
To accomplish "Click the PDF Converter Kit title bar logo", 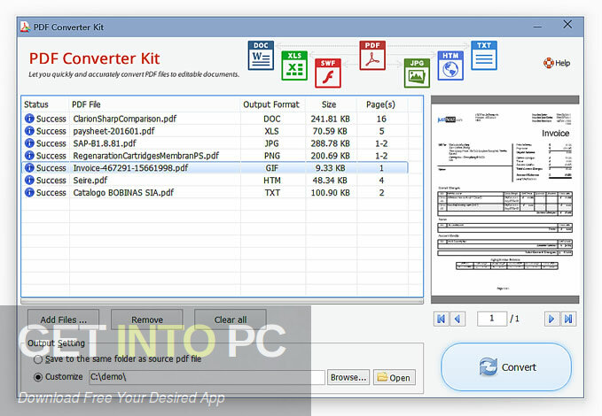I will tap(25, 27).
